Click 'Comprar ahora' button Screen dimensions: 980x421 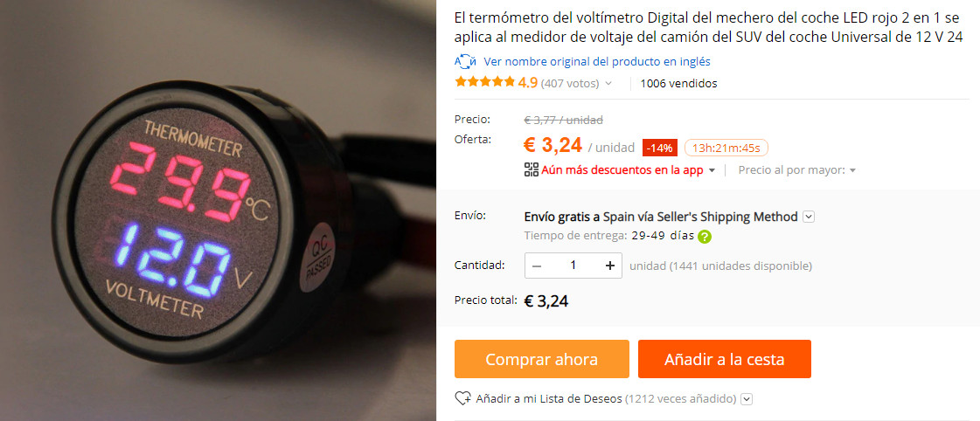coord(542,359)
